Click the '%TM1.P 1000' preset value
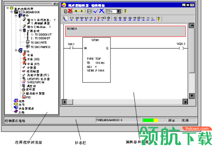The height and width of the screenshot is (148, 212). coord(95,71)
